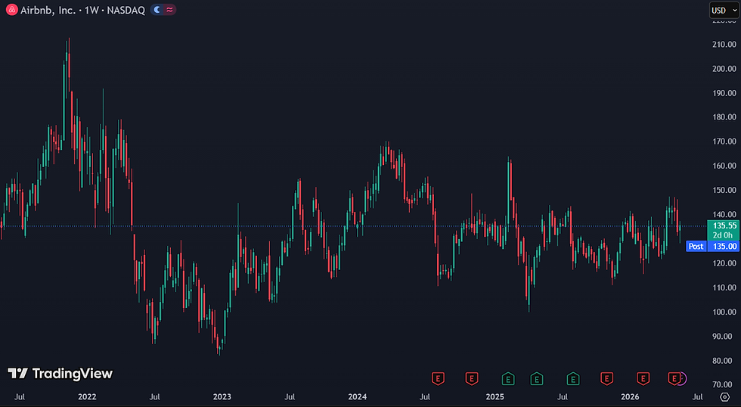Click the Airbnb logo icon
Viewport: 741px width, 407px height.
12,10
